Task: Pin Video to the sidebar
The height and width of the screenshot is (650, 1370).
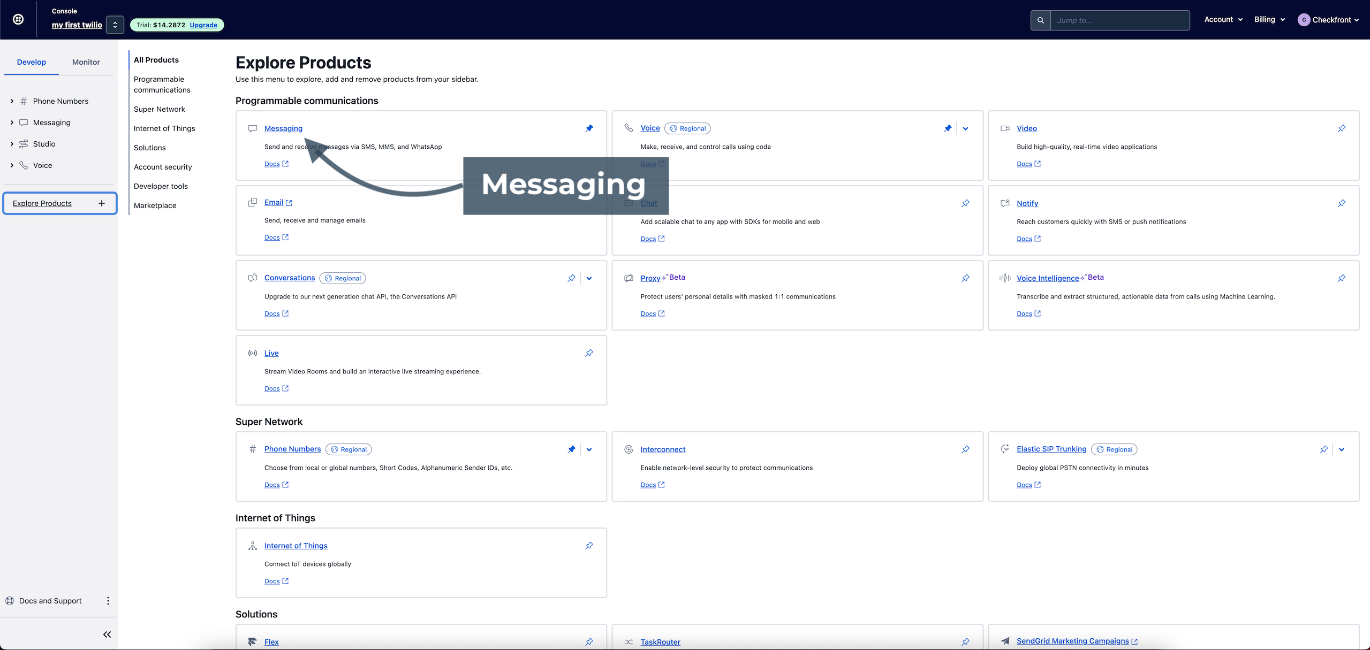Action: tap(1342, 128)
